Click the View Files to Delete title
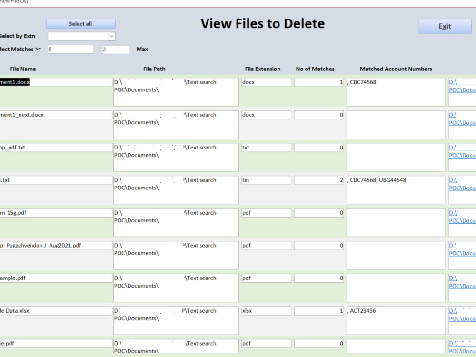The width and height of the screenshot is (476, 357). click(263, 23)
